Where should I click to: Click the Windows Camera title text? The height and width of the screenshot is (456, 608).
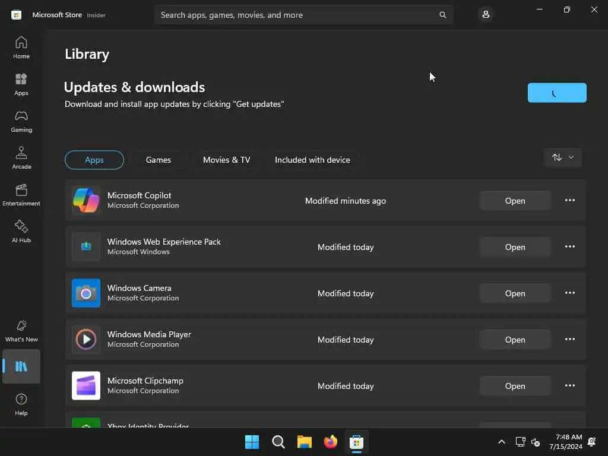[139, 288]
